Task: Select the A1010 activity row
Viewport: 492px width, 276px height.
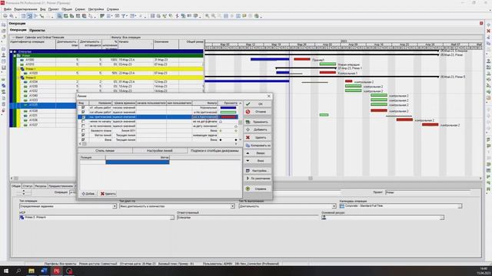Action: tap(107, 64)
